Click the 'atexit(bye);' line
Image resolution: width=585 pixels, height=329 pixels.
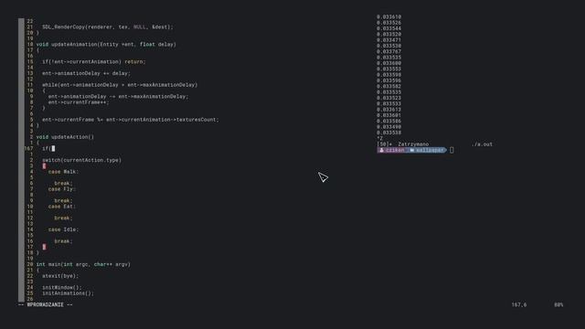(x=60, y=276)
